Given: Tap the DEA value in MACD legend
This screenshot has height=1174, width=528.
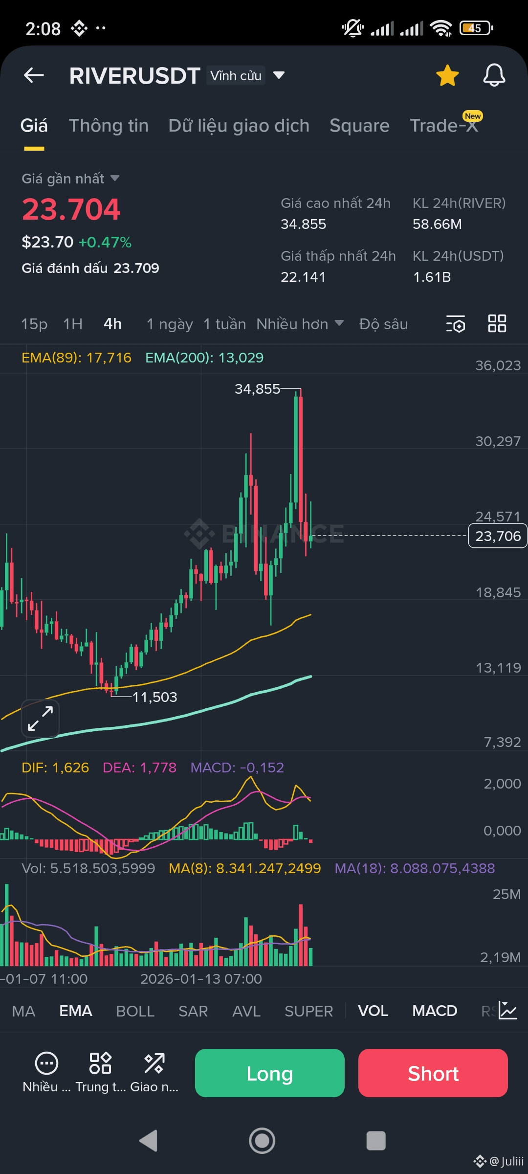Looking at the screenshot, I should point(139,768).
